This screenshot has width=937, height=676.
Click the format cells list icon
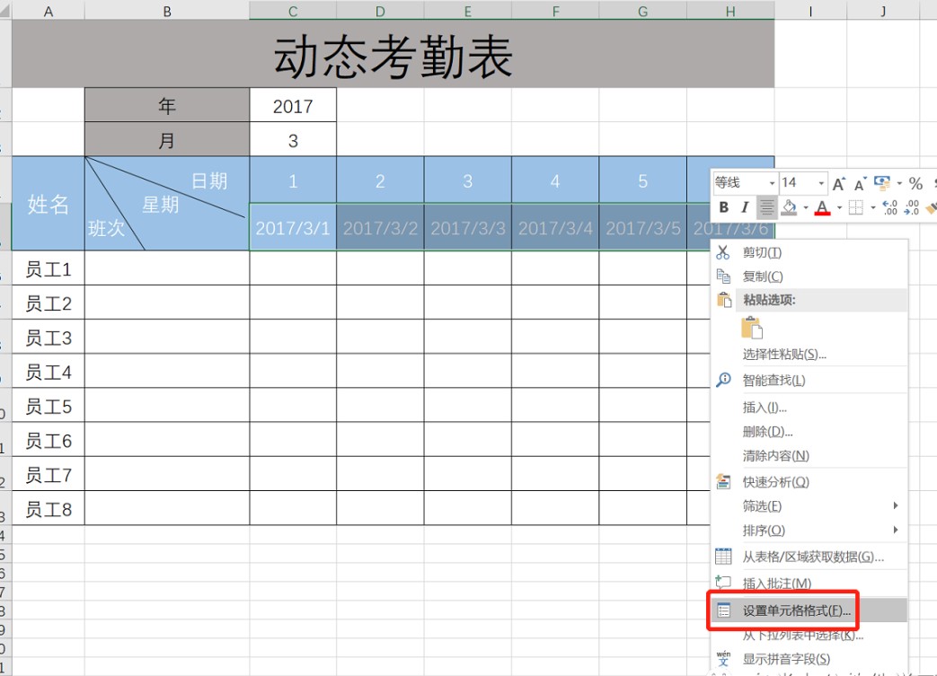[724, 610]
